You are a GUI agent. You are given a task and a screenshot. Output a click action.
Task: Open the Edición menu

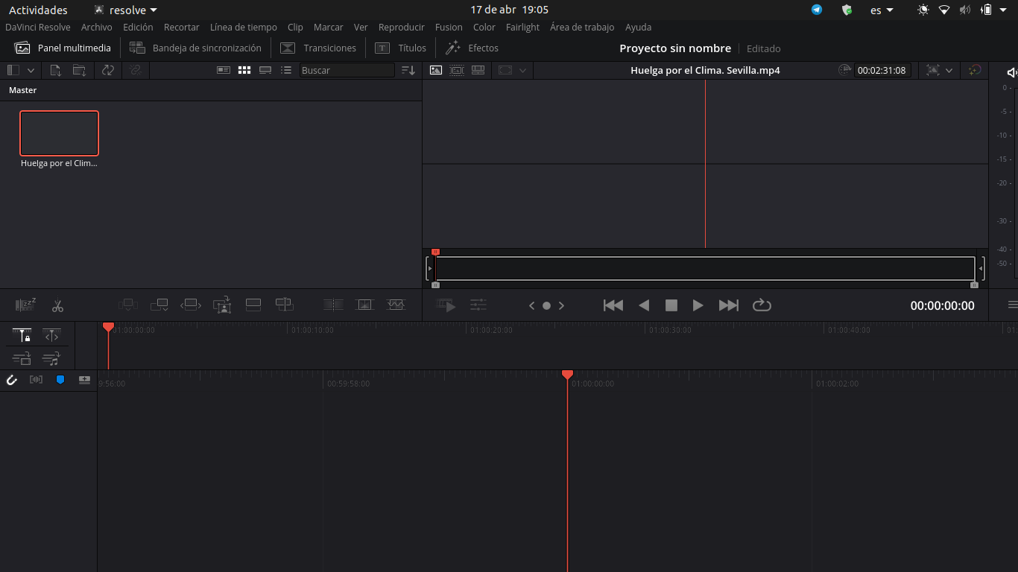[138, 27]
